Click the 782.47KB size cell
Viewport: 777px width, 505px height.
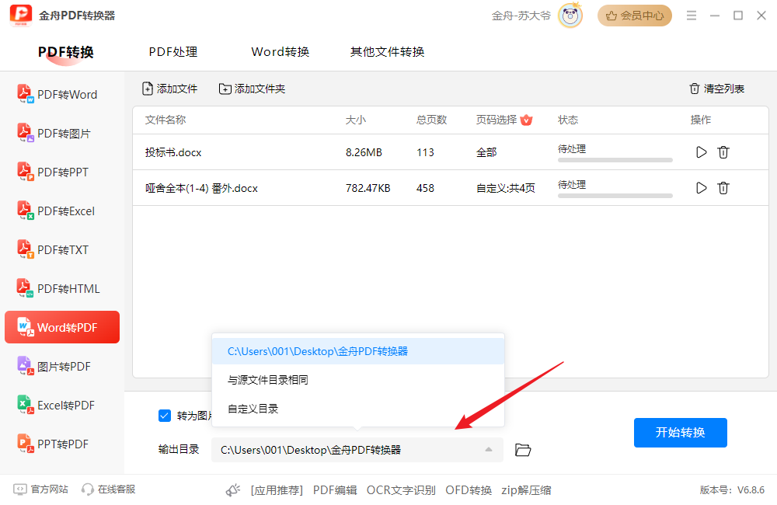pyautogui.click(x=368, y=188)
